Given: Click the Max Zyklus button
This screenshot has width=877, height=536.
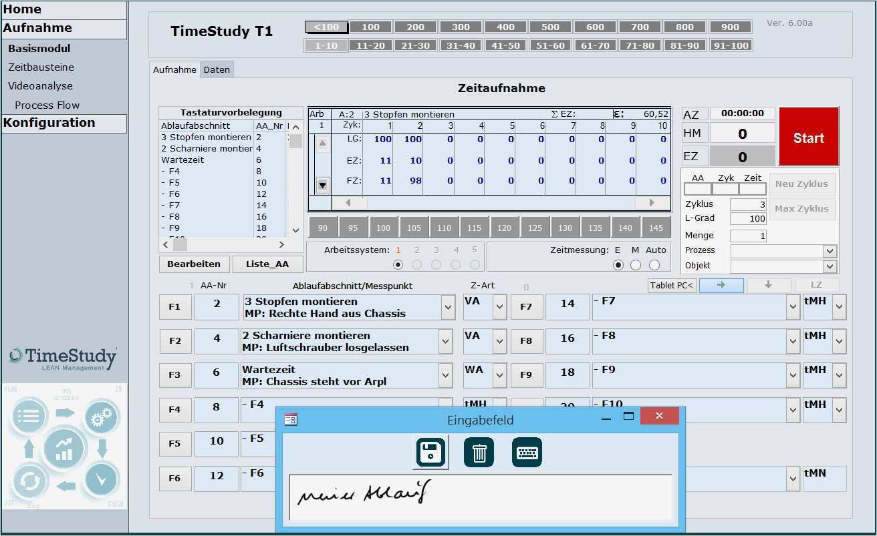Looking at the screenshot, I should click(802, 209).
